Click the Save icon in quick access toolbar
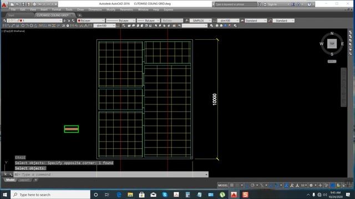The height and width of the screenshot is (199, 355). (23, 4)
